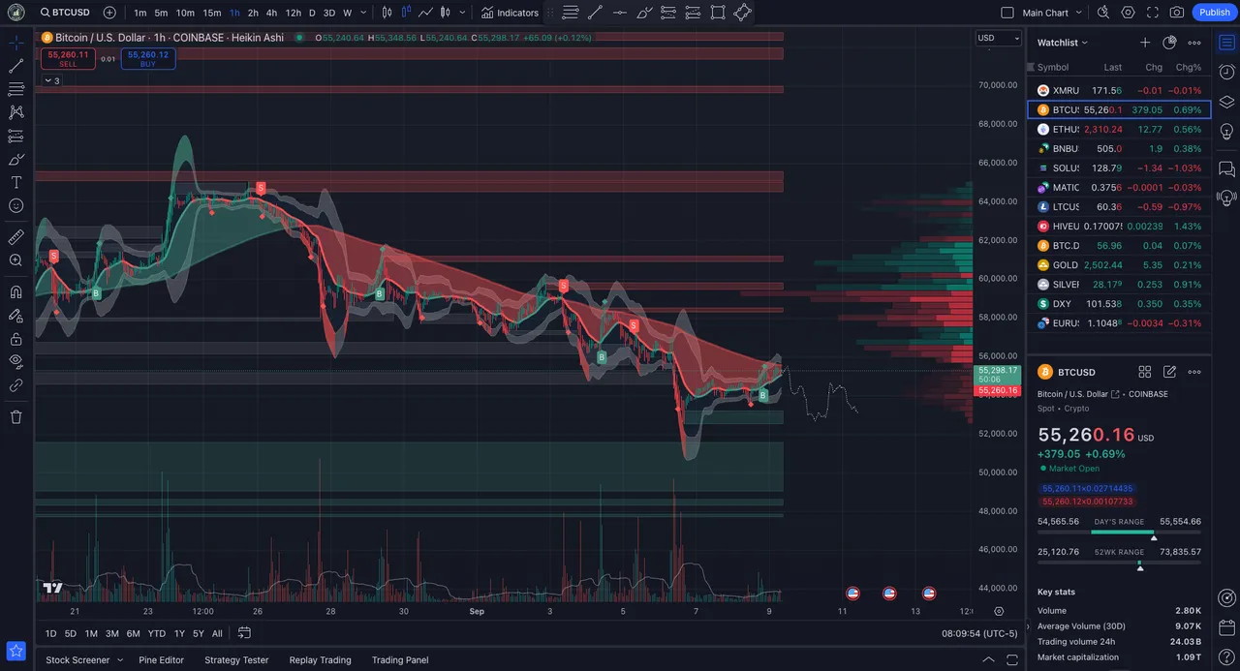Screen dimensions: 1240x671
Task: Select the D daily timeframe
Action: coord(312,13)
